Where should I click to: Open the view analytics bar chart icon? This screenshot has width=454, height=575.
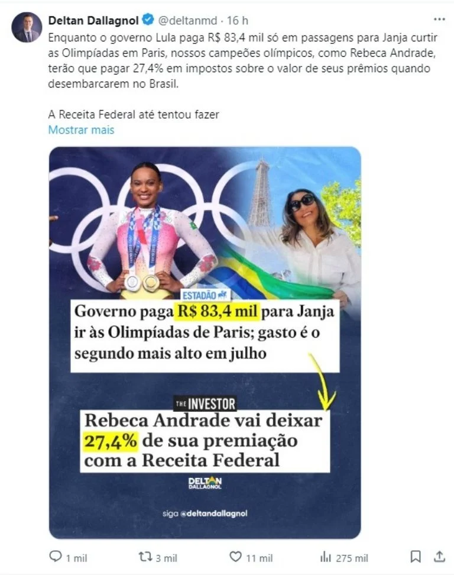pyautogui.click(x=325, y=557)
